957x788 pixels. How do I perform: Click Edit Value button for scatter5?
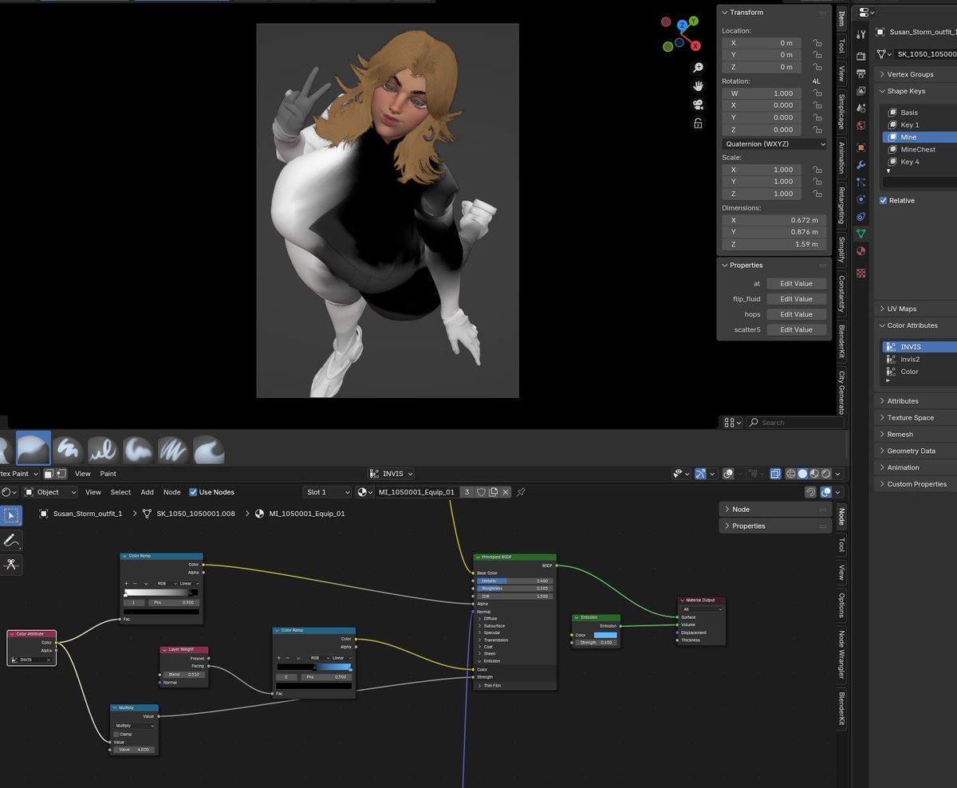pyautogui.click(x=796, y=330)
